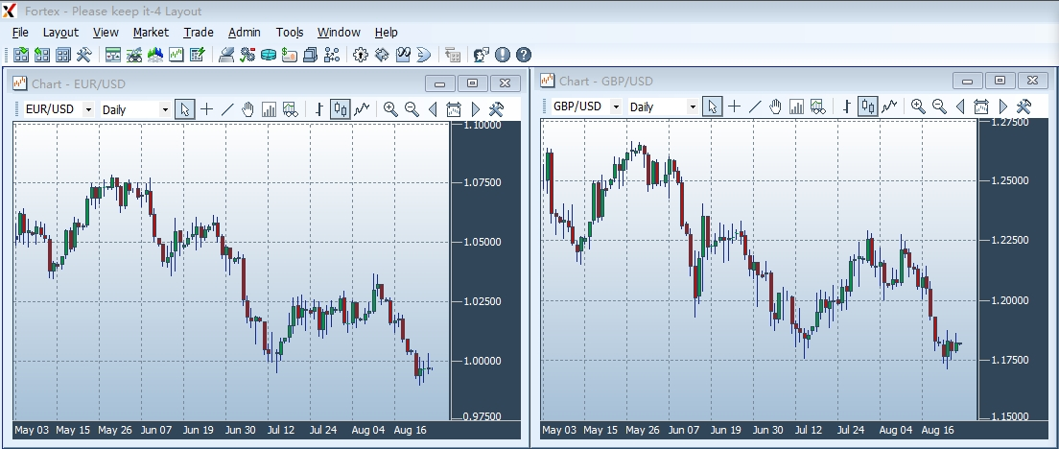Image resolution: width=1059 pixels, height=449 pixels.
Task: Open the Trade menu
Action: 199,33
